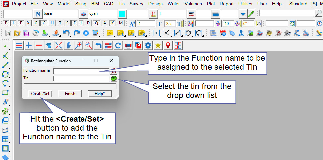Click the red location pin icon
The width and height of the screenshot is (323, 160).
pyautogui.click(x=168, y=45)
